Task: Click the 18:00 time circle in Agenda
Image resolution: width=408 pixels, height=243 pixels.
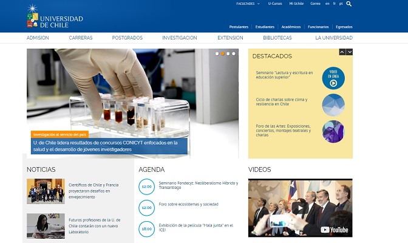Action: pos(146,228)
